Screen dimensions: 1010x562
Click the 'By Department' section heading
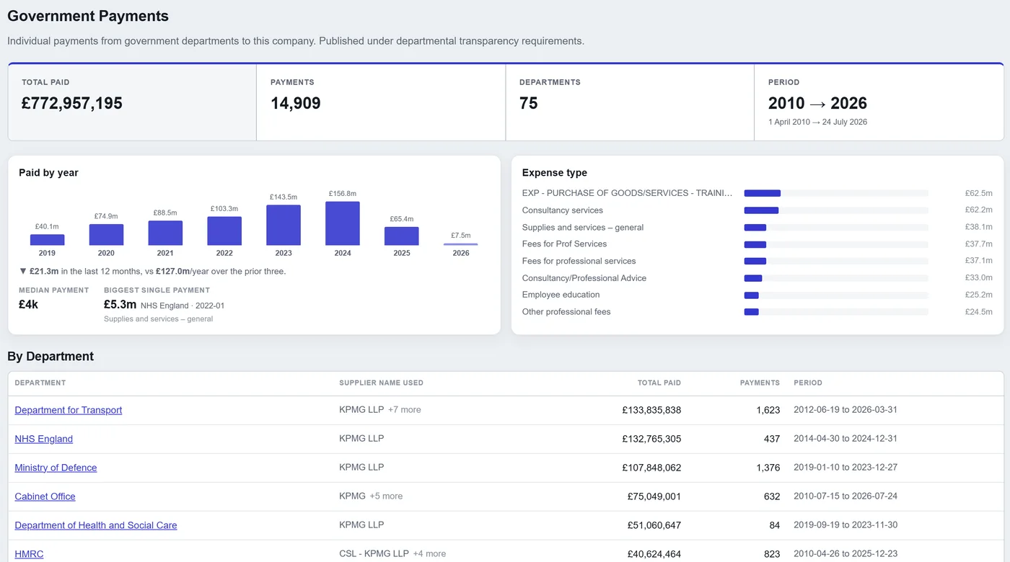[50, 357]
